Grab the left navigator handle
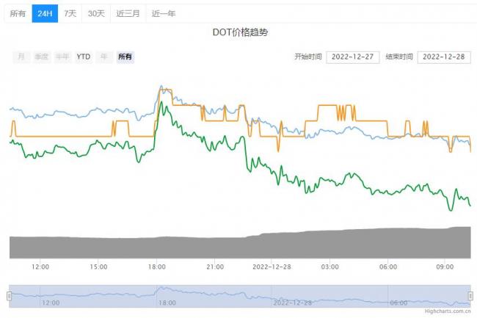 click(9, 296)
